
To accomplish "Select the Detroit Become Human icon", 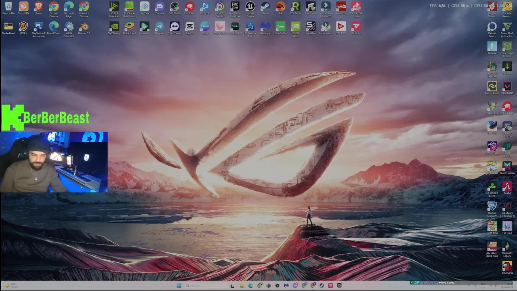I will [x=492, y=30].
